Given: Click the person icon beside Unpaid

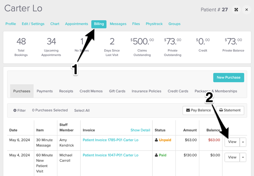Looking at the screenshot, I should [x=156, y=140].
